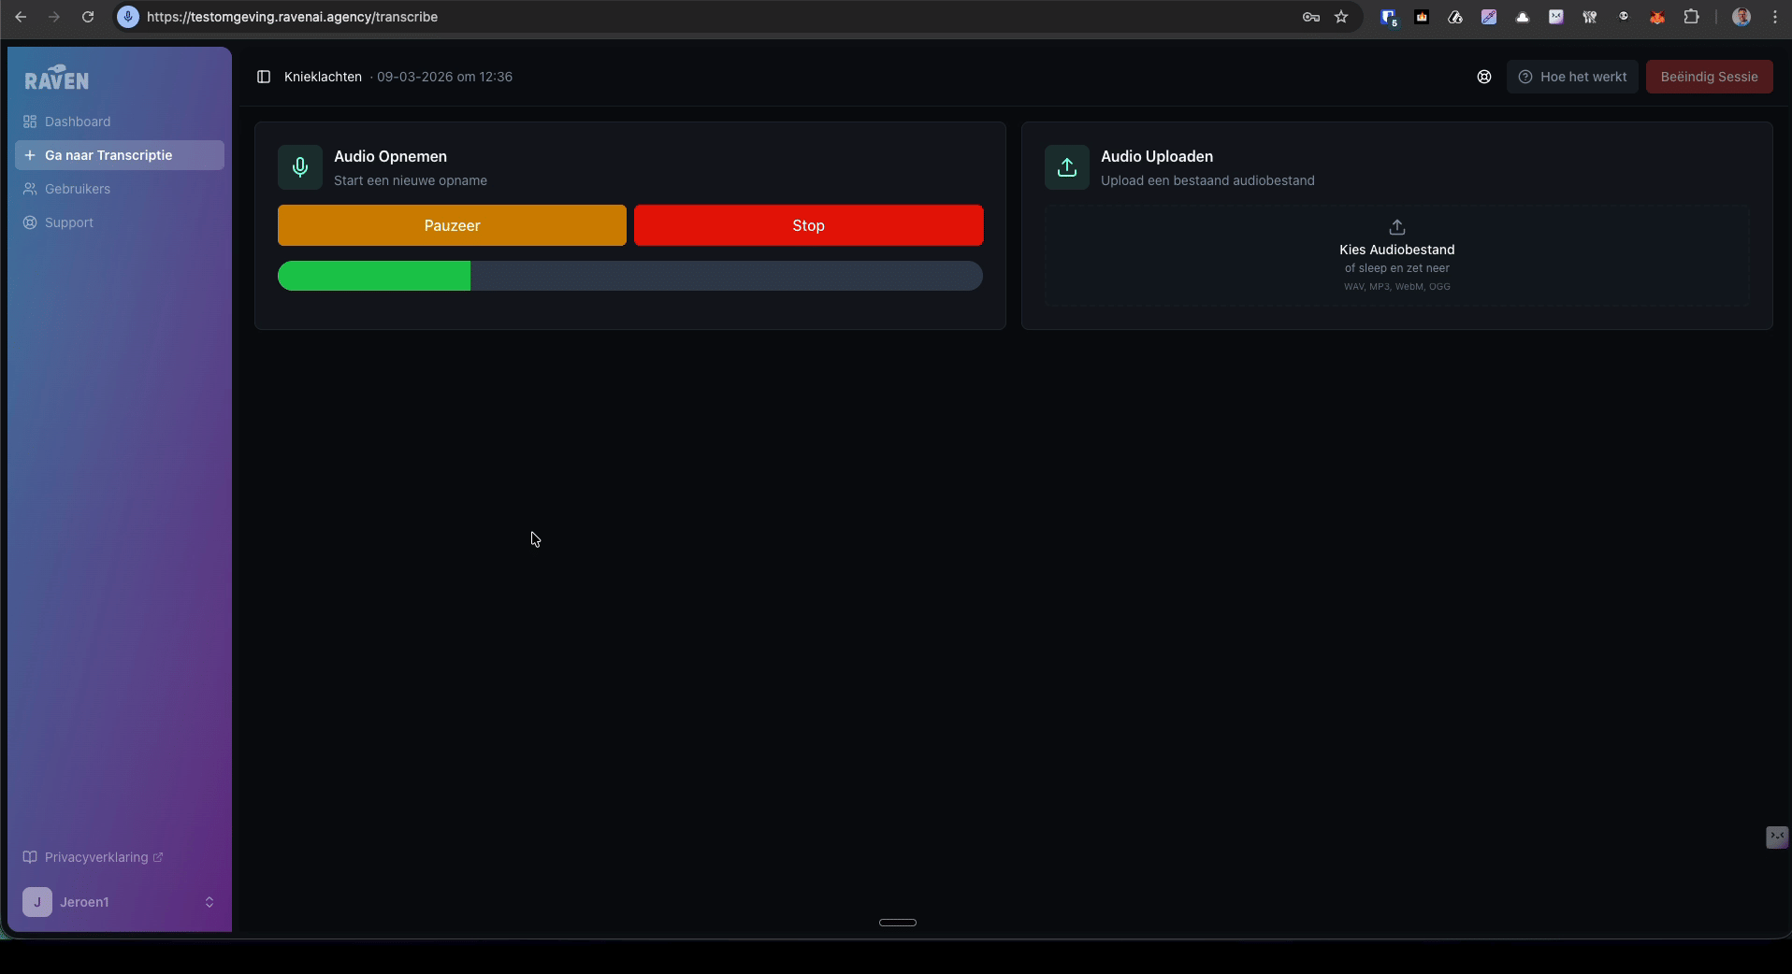Open the Privacyverklaring link
The height and width of the screenshot is (974, 1792).
click(x=96, y=857)
